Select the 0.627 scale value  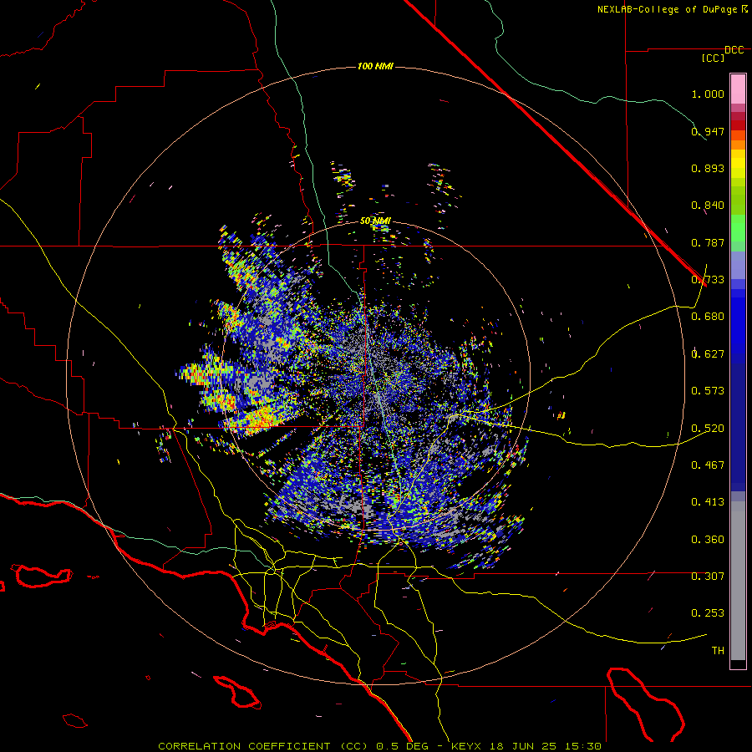708,354
